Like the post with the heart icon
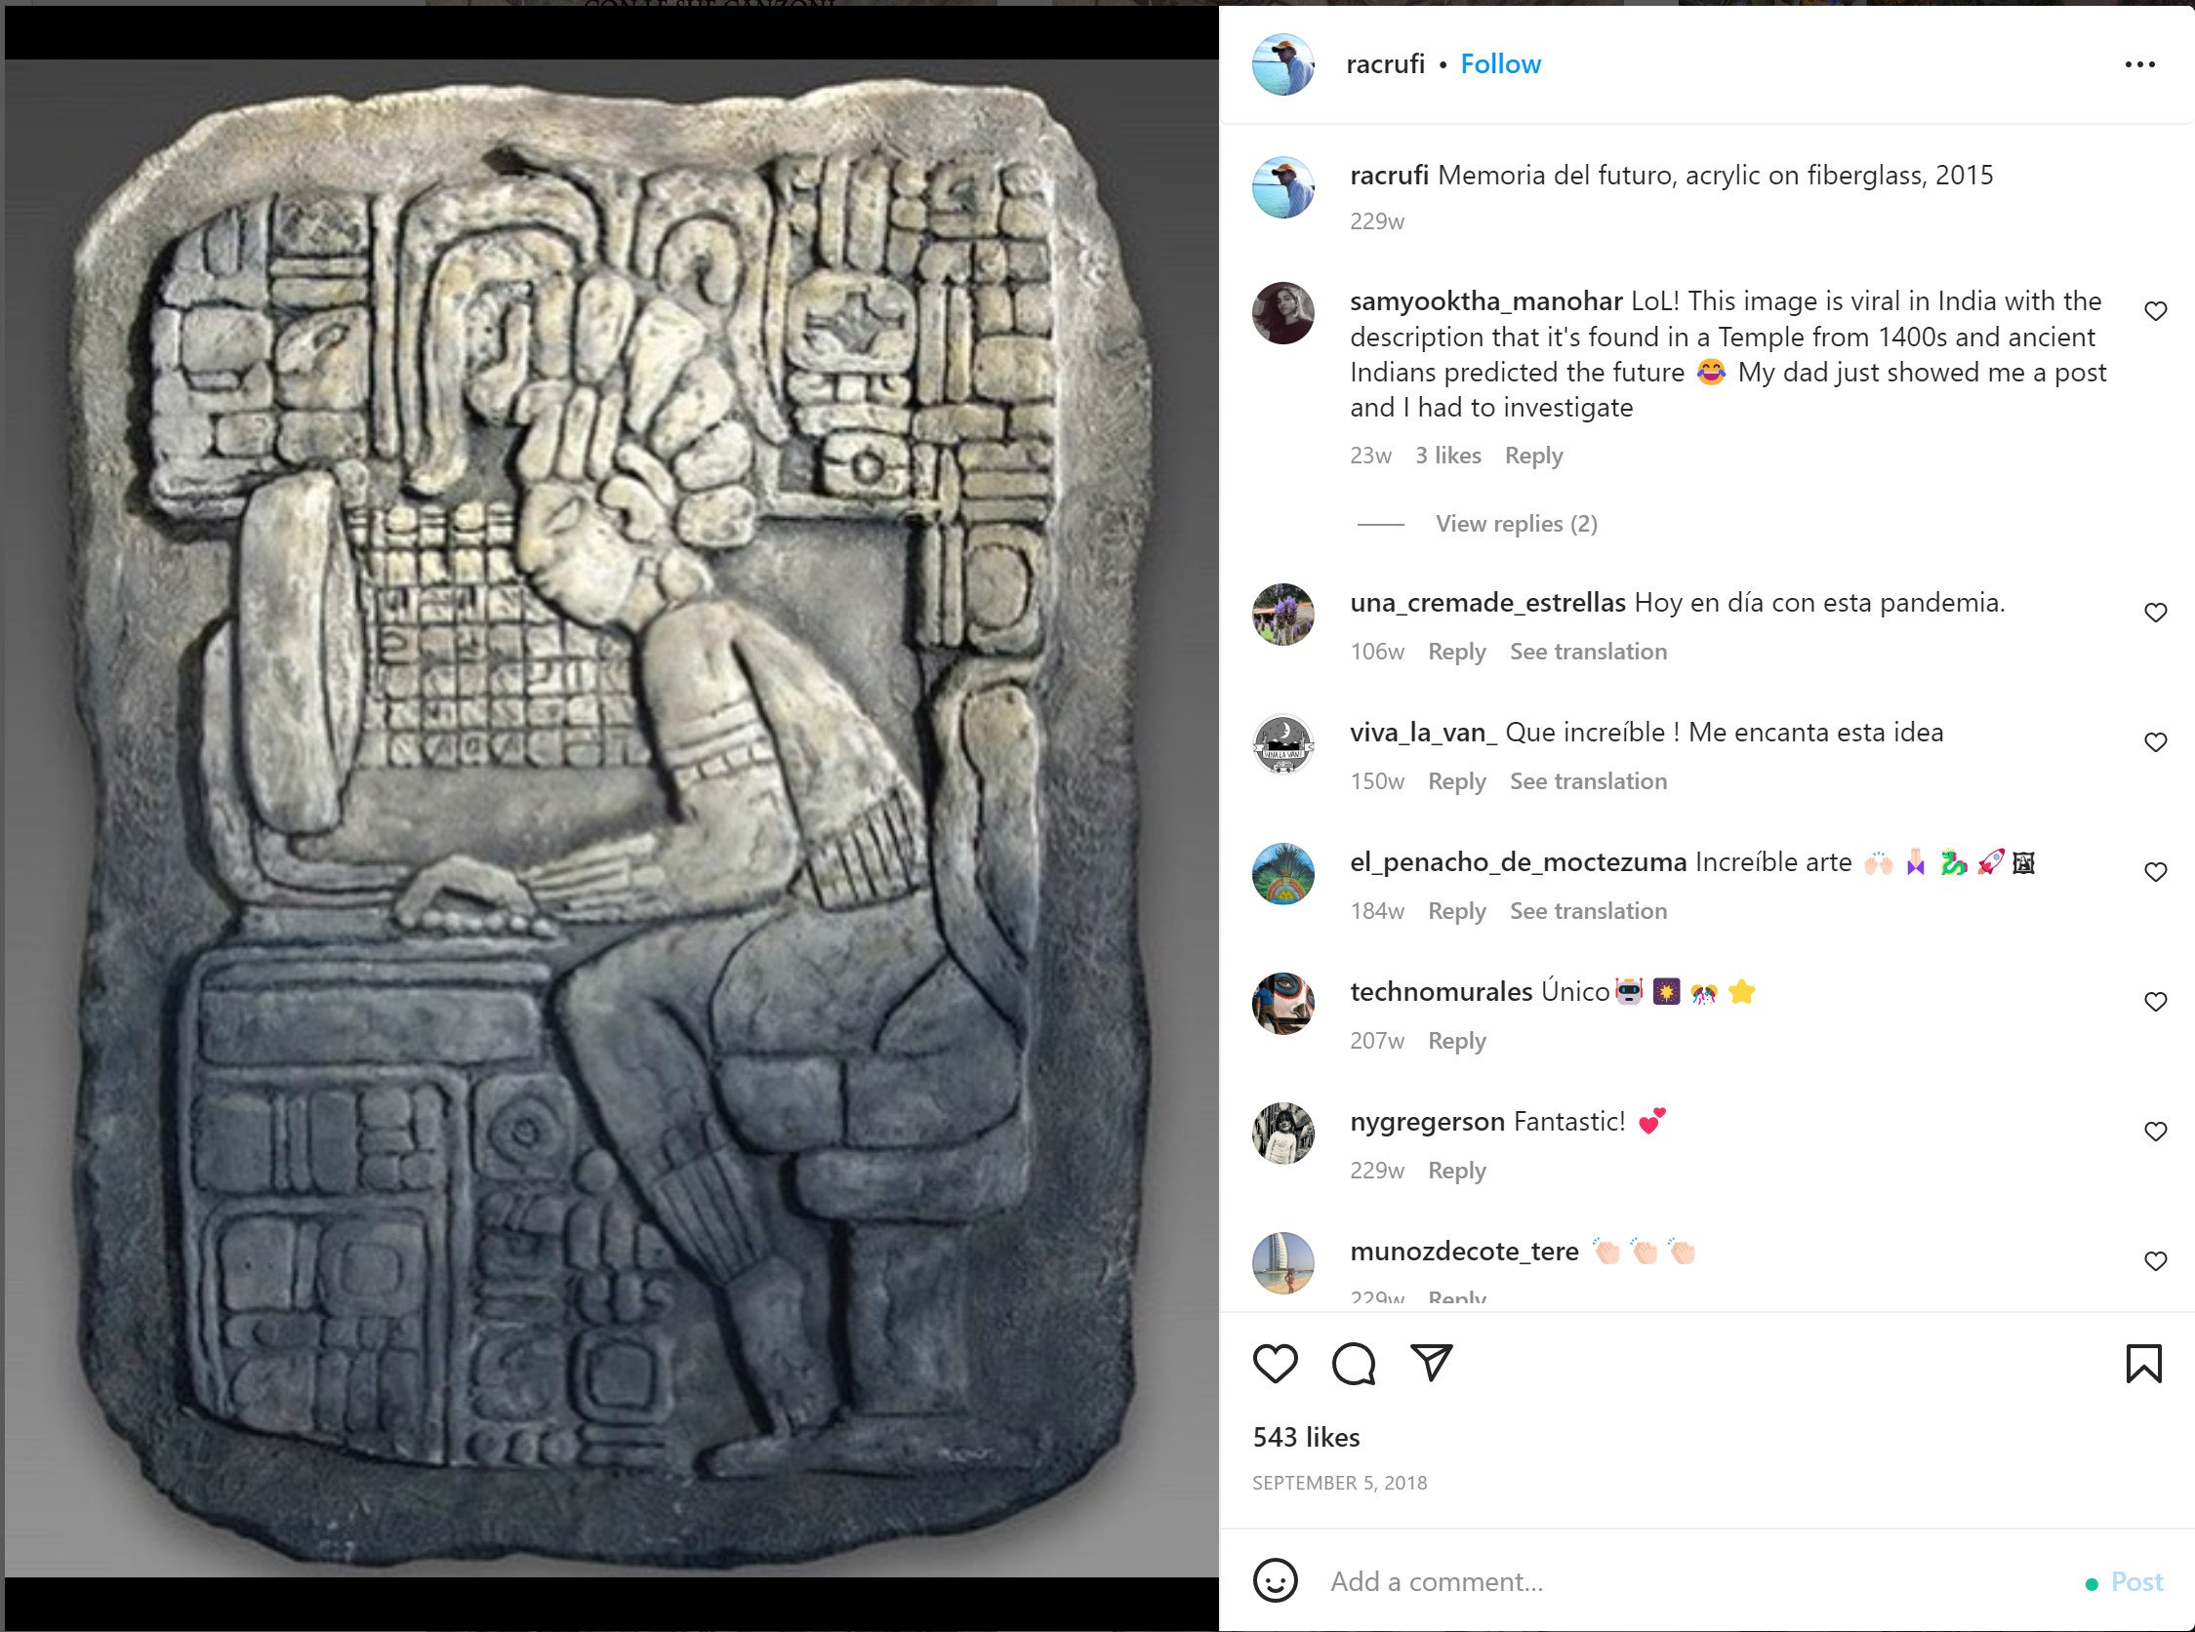Image resolution: width=2195 pixels, height=1632 pixels. pyautogui.click(x=1275, y=1364)
